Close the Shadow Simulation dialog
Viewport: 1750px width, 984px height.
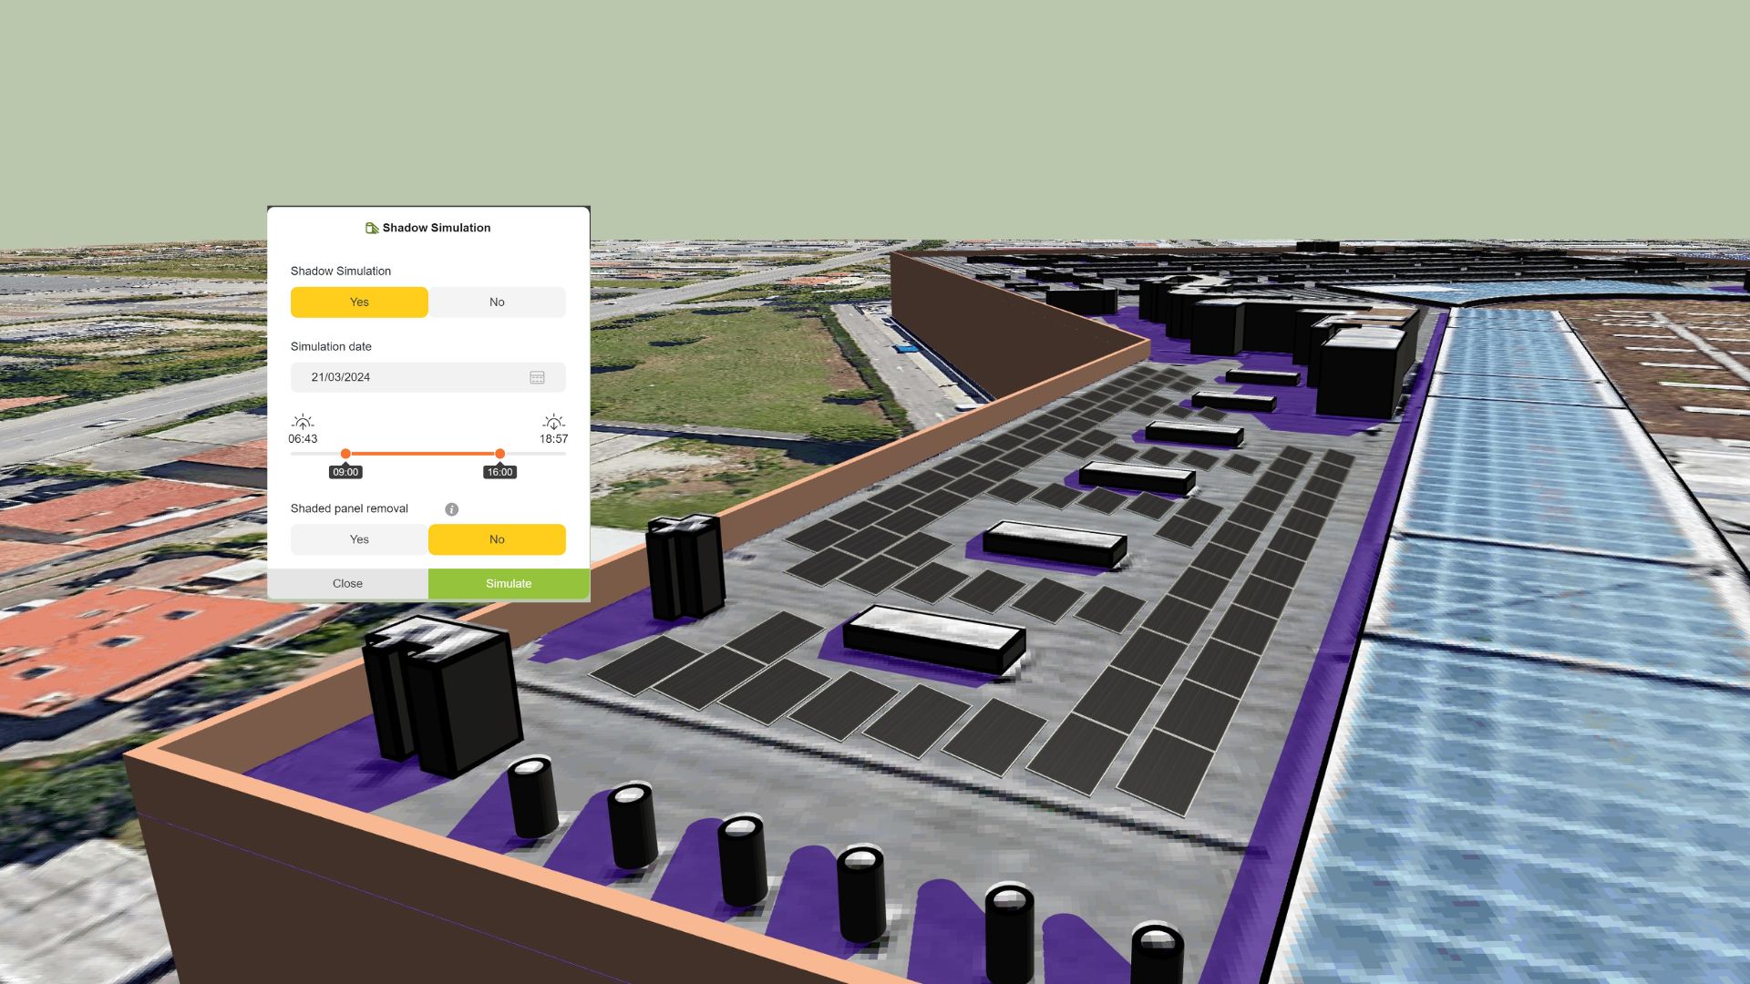347,584
